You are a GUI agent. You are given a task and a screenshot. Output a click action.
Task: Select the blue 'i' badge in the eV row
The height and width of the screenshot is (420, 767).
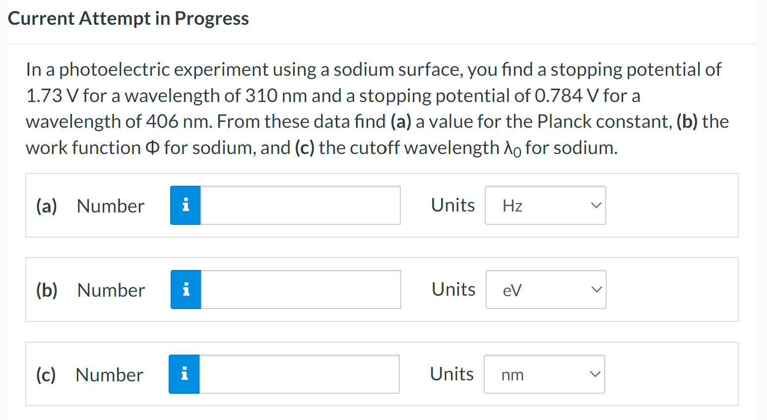coord(186,289)
